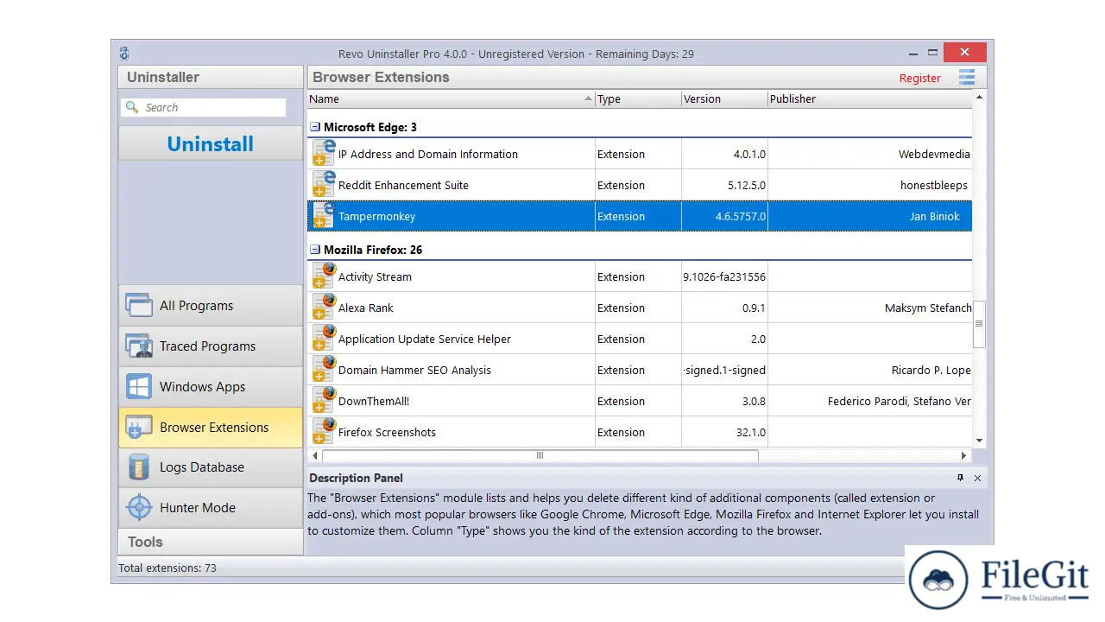The width and height of the screenshot is (1105, 622).
Task: Click the Windows Apps logo icon
Action: tap(139, 386)
